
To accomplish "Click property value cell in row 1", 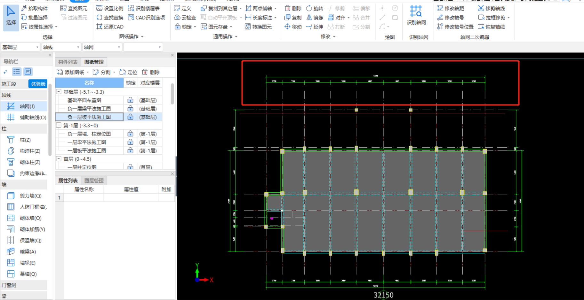I will tap(131, 198).
